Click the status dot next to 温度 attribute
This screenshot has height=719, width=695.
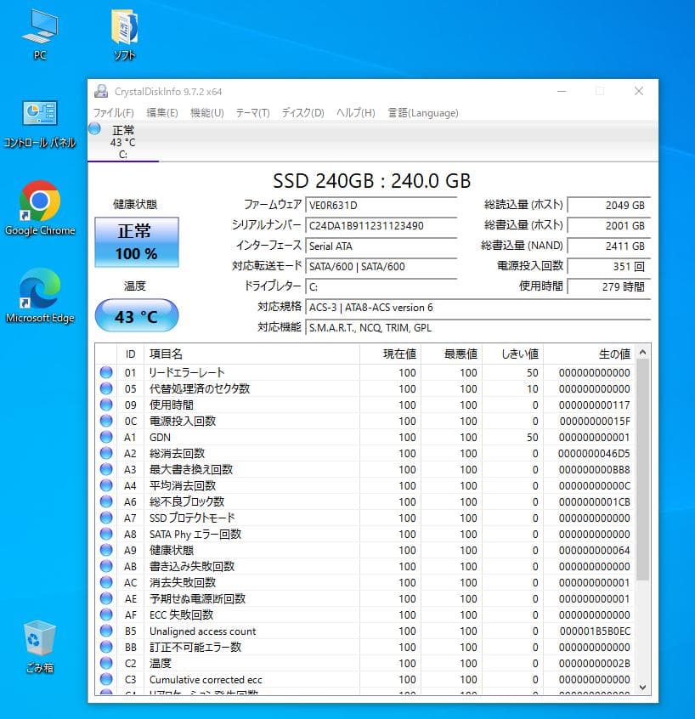coord(106,663)
